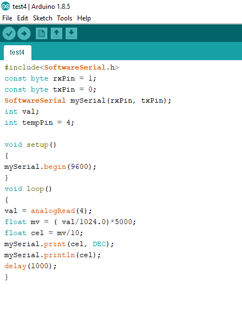Open the Tools menu
The image size is (242, 319).
[x=64, y=18]
